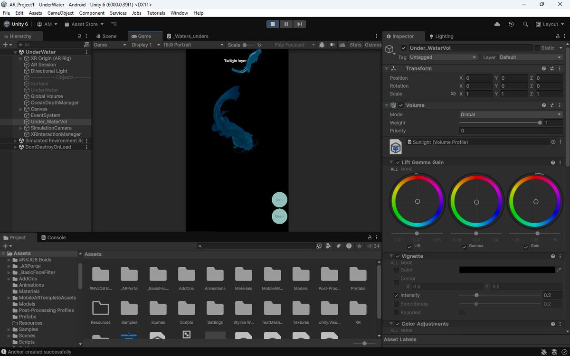Screen dimensions: 570x356
Task: Open the Volume component kebab menu
Action: coord(560,105)
